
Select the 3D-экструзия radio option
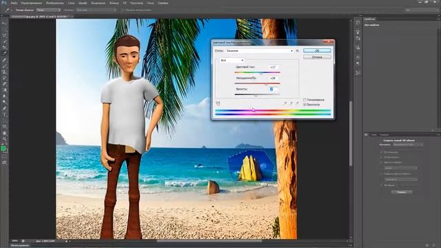[x=382, y=157]
